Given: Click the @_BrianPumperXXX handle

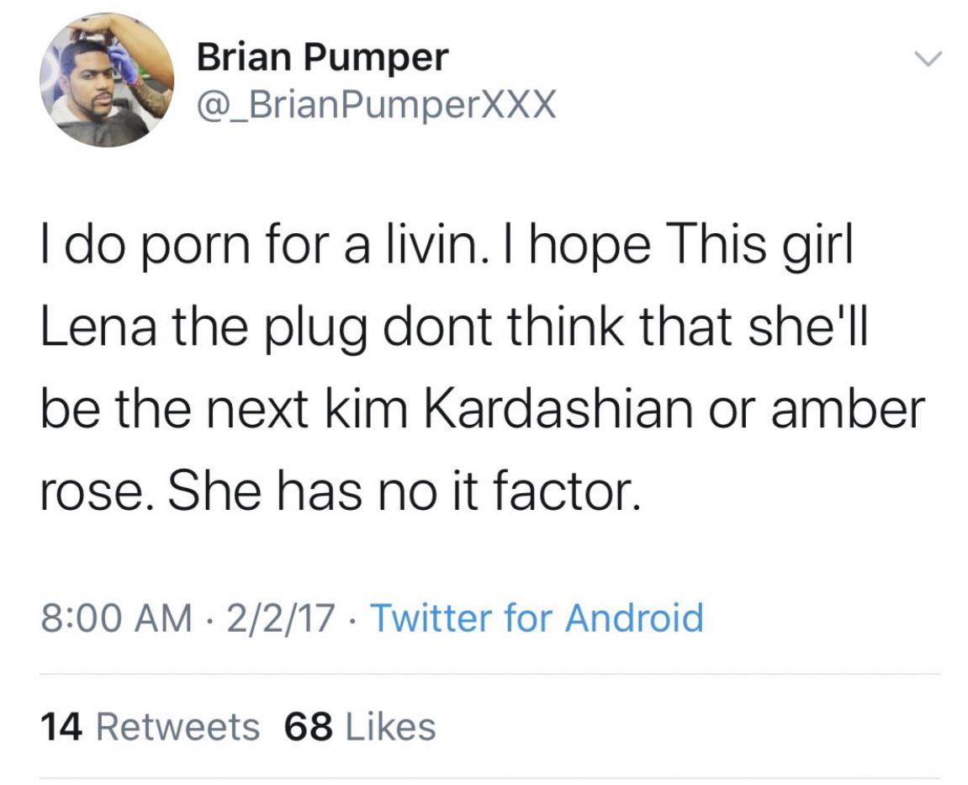Looking at the screenshot, I should tap(375, 106).
